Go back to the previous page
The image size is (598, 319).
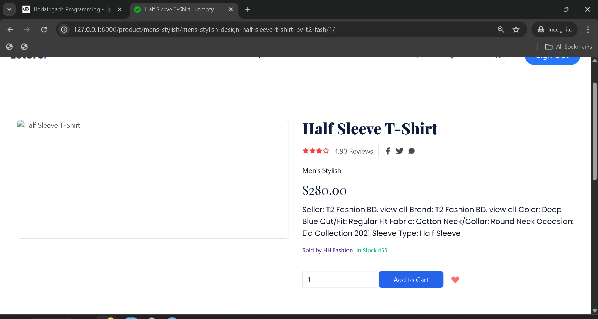click(10, 29)
